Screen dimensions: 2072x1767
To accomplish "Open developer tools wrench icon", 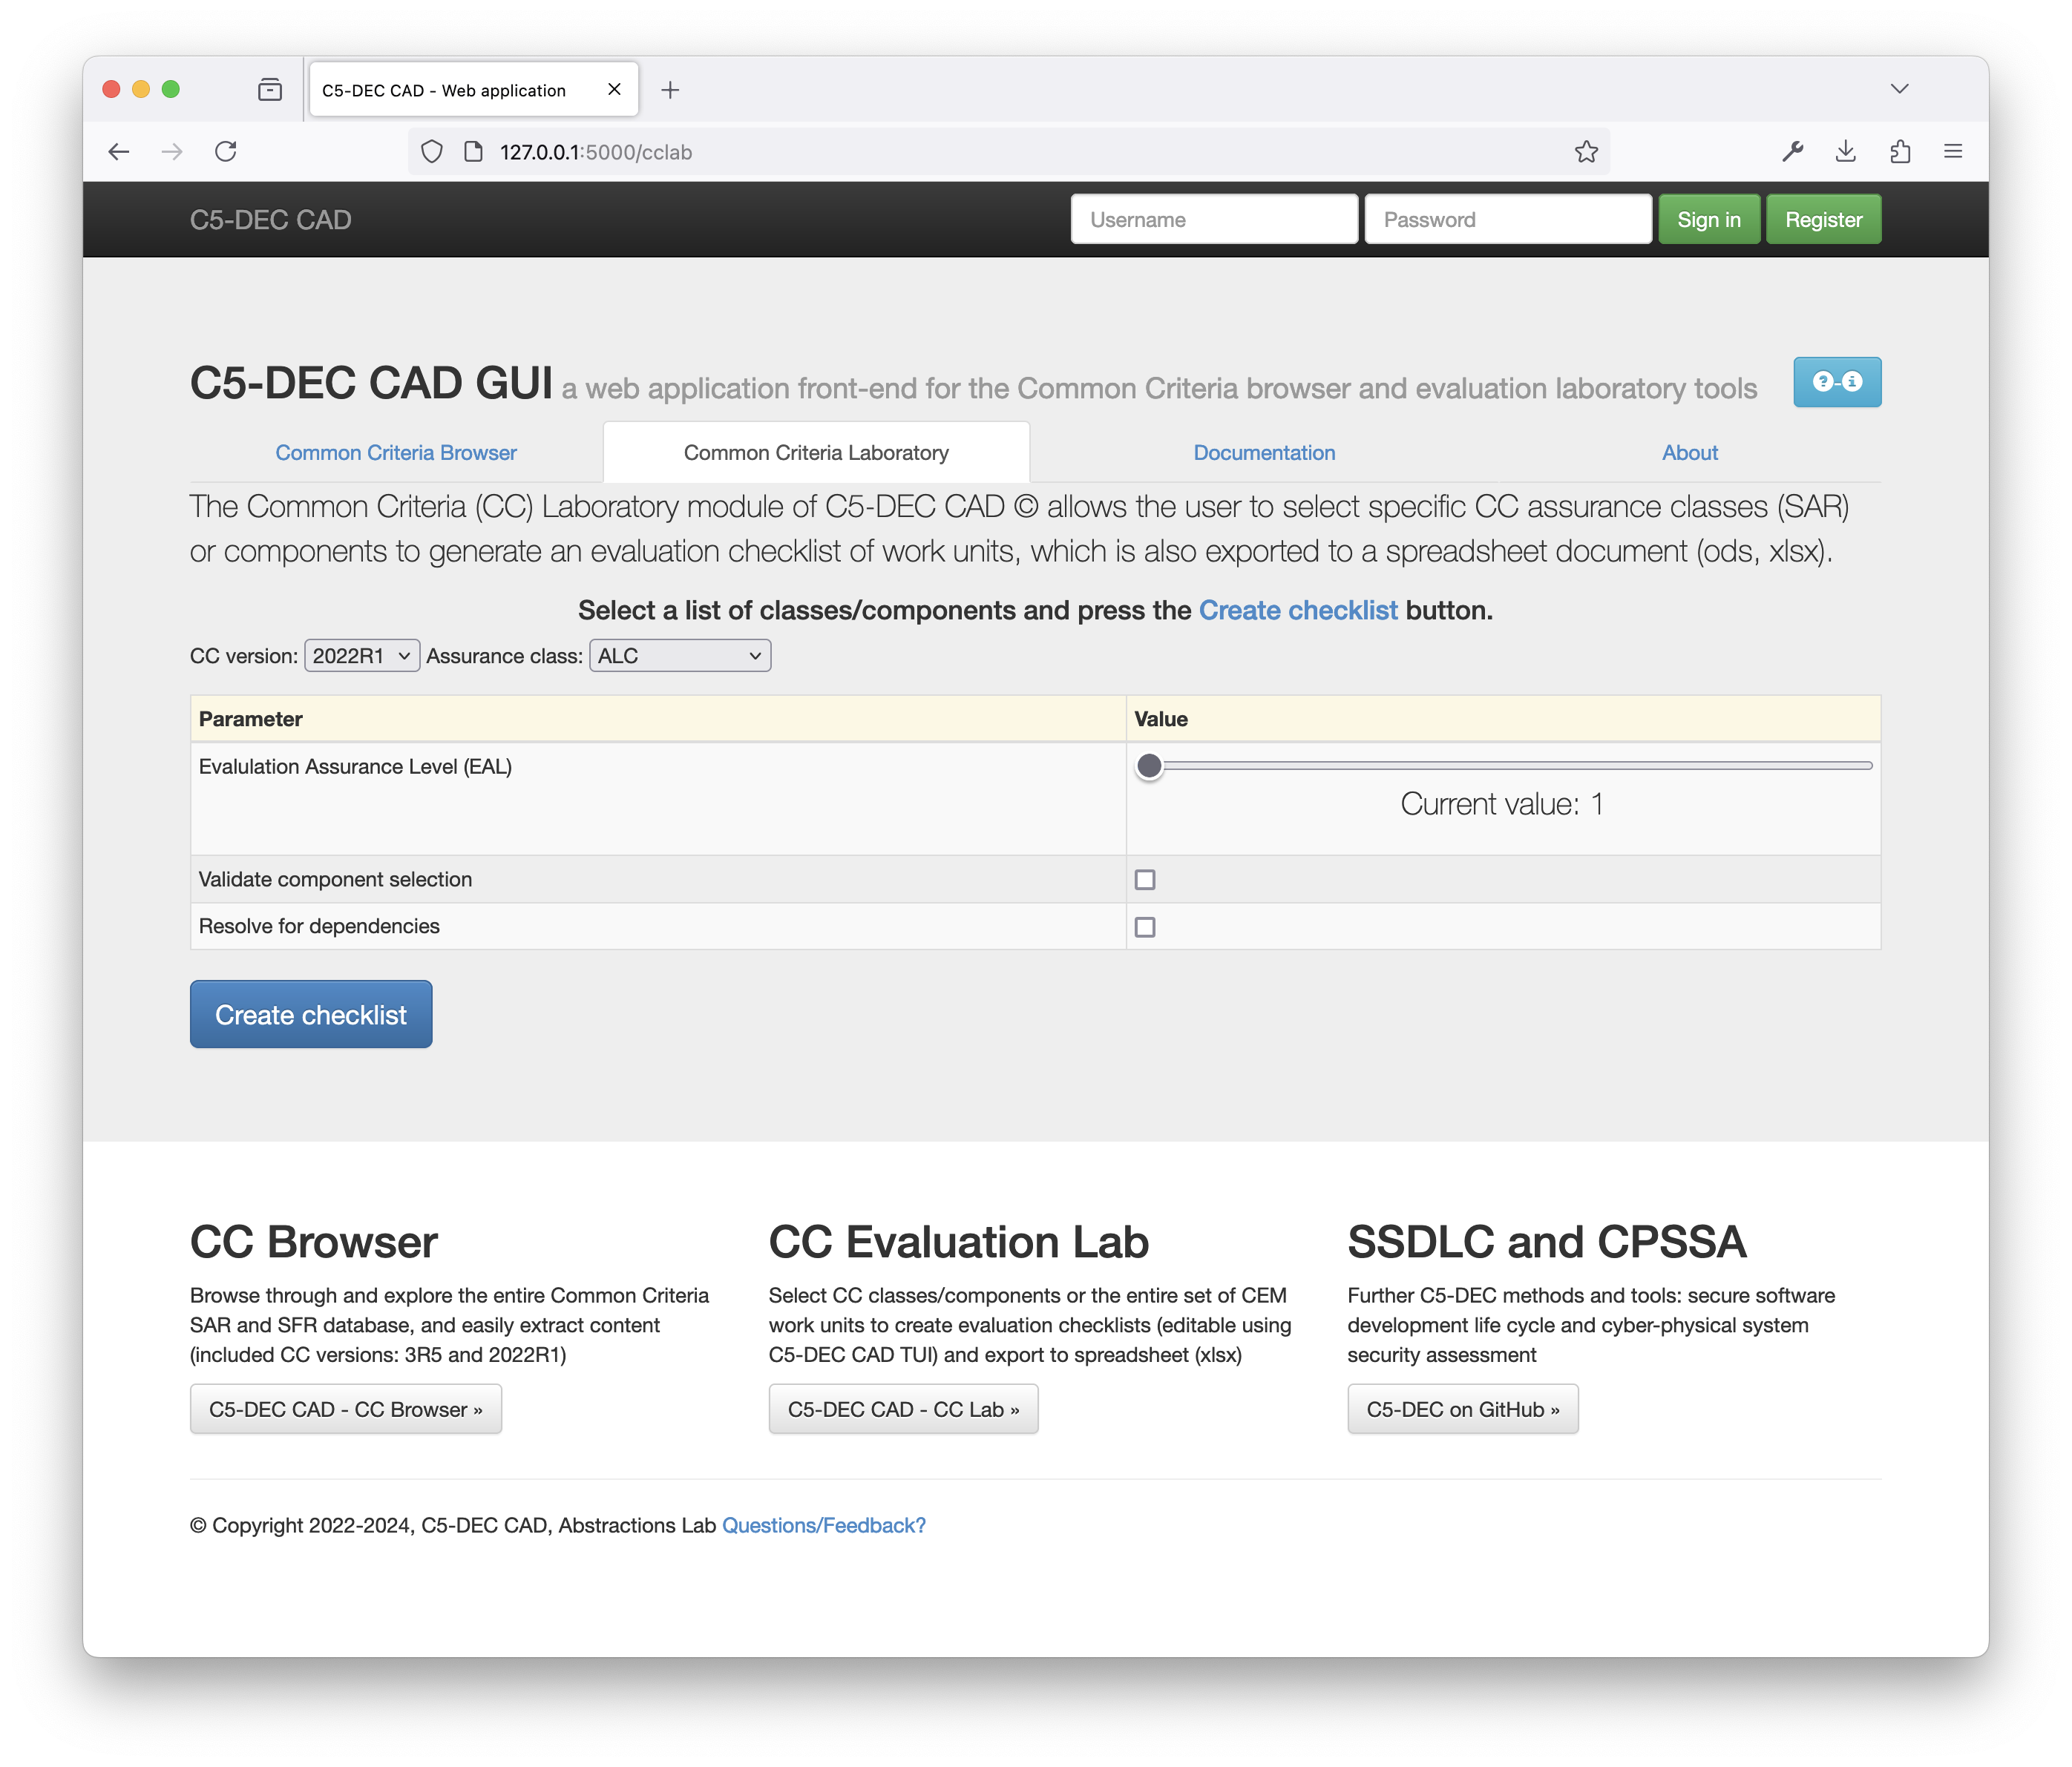I will (x=1792, y=152).
